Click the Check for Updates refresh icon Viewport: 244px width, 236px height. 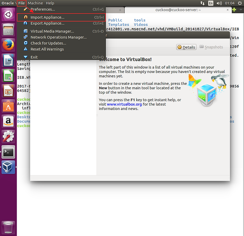[x=26, y=43]
